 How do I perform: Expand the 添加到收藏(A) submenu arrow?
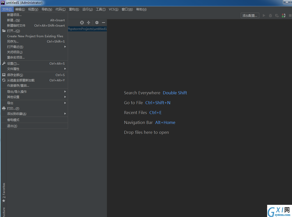[65, 114]
